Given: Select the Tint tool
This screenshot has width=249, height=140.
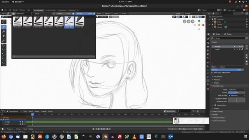Looking at the screenshot, I should (x=4, y=41).
